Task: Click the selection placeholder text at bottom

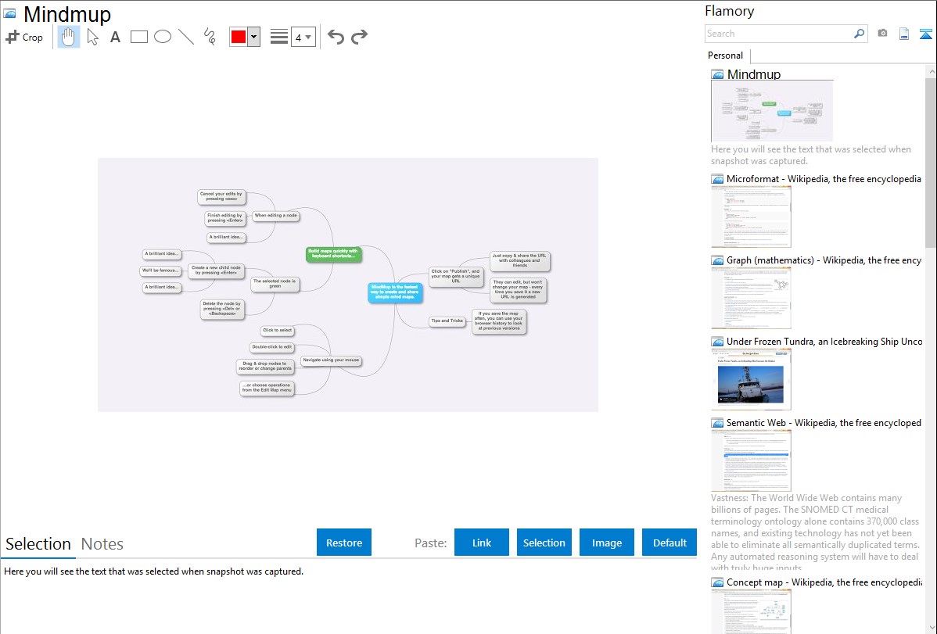Action: (x=153, y=571)
